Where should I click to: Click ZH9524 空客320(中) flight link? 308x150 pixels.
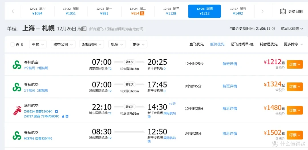click(38, 112)
